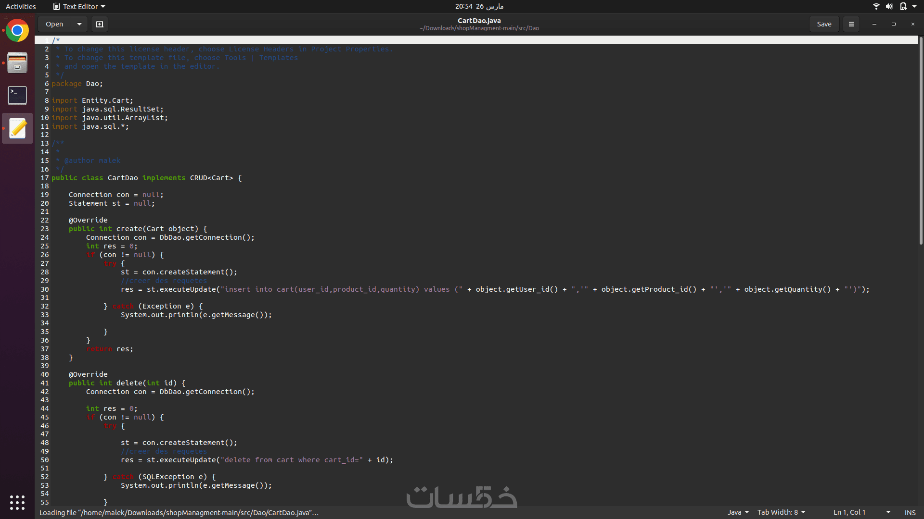Click the battery status icon
The height and width of the screenshot is (519, 924).
[903, 6]
